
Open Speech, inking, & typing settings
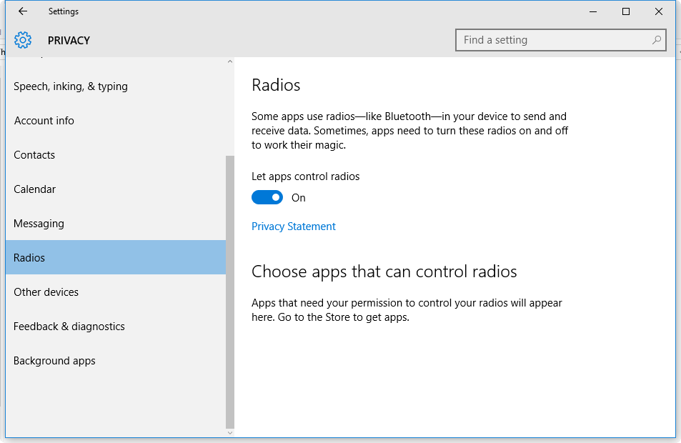(x=71, y=86)
